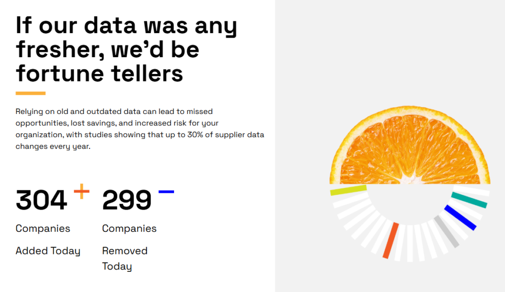Click the orange plus icon beside 304
Image resolution: width=505 pixels, height=292 pixels.
pos(81,191)
